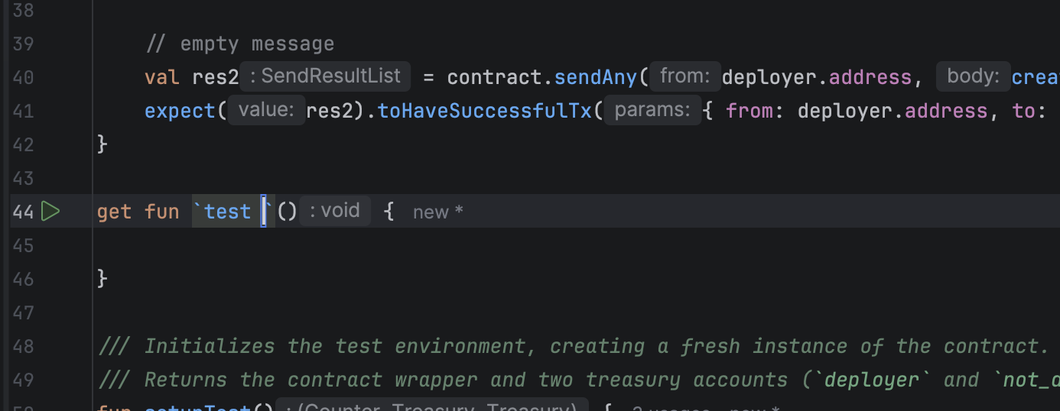Screen dimensions: 1060x411
Task: Click the closing brace on line 46
Action: [102, 279]
